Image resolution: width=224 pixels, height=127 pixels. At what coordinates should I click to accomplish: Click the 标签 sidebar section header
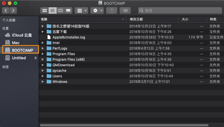[x=6, y=67]
